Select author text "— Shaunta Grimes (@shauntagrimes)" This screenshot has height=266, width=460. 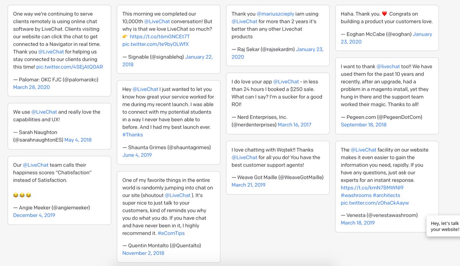click(x=167, y=147)
